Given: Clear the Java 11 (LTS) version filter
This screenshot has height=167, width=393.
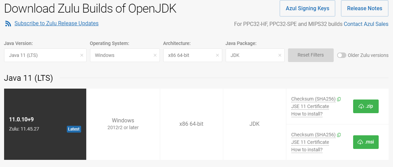Looking at the screenshot, I should click(82, 55).
